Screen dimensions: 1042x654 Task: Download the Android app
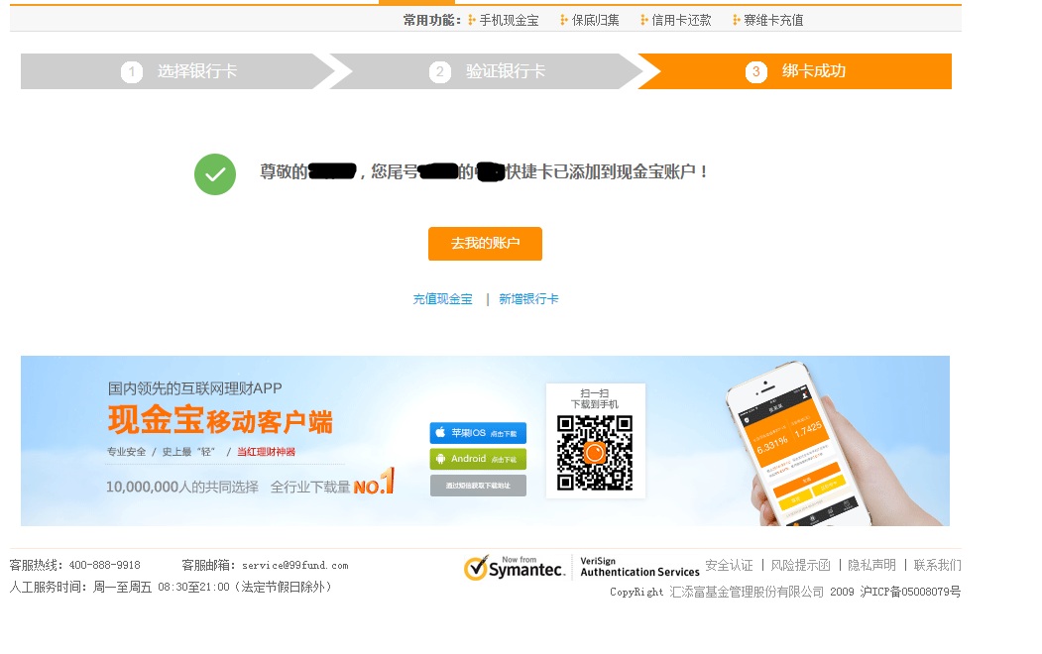coord(478,459)
